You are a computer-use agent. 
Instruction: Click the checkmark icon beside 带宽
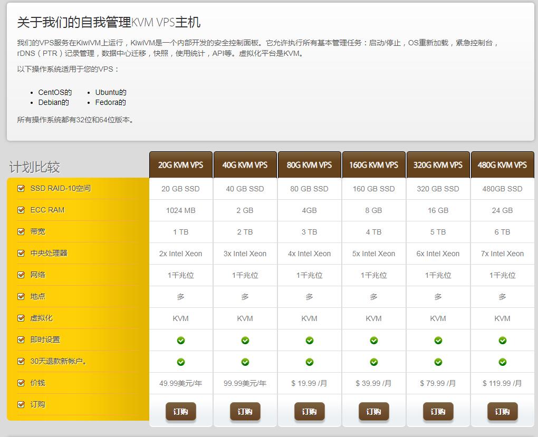(21, 231)
